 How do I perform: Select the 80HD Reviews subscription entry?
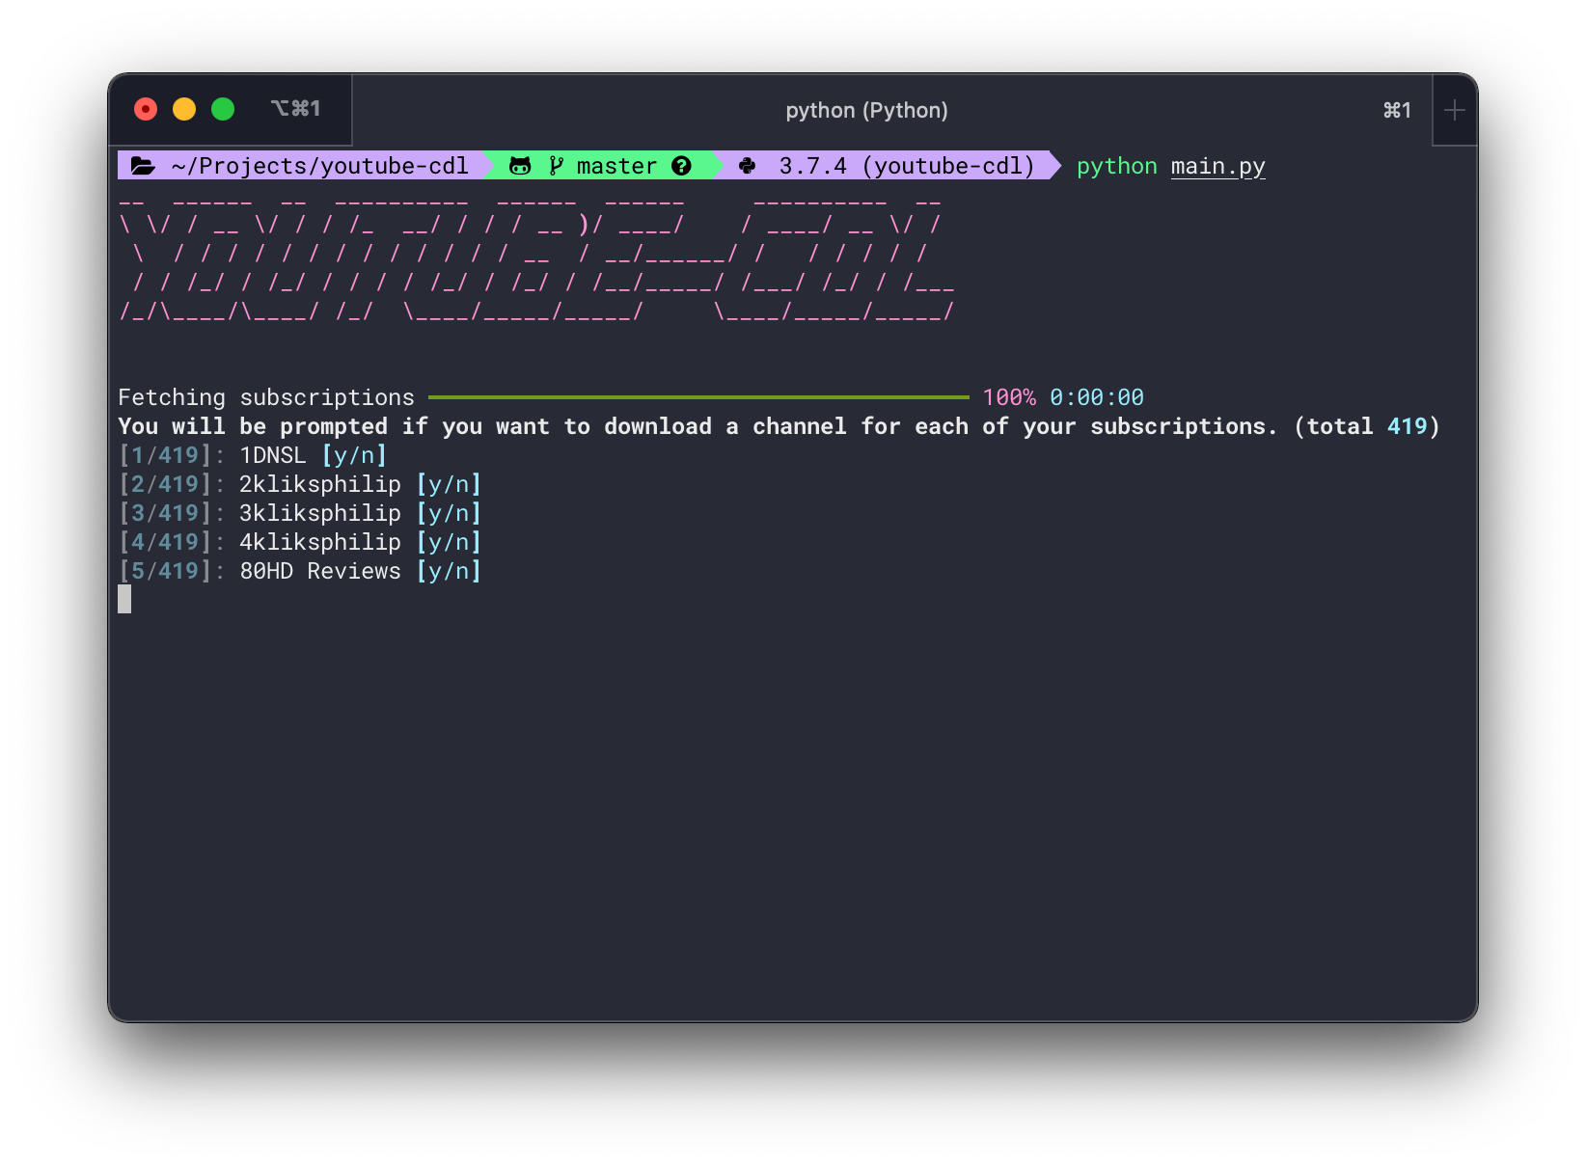coord(319,571)
